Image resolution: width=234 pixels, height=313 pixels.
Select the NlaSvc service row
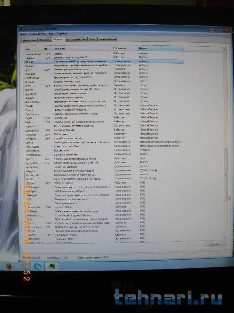coord(104,122)
